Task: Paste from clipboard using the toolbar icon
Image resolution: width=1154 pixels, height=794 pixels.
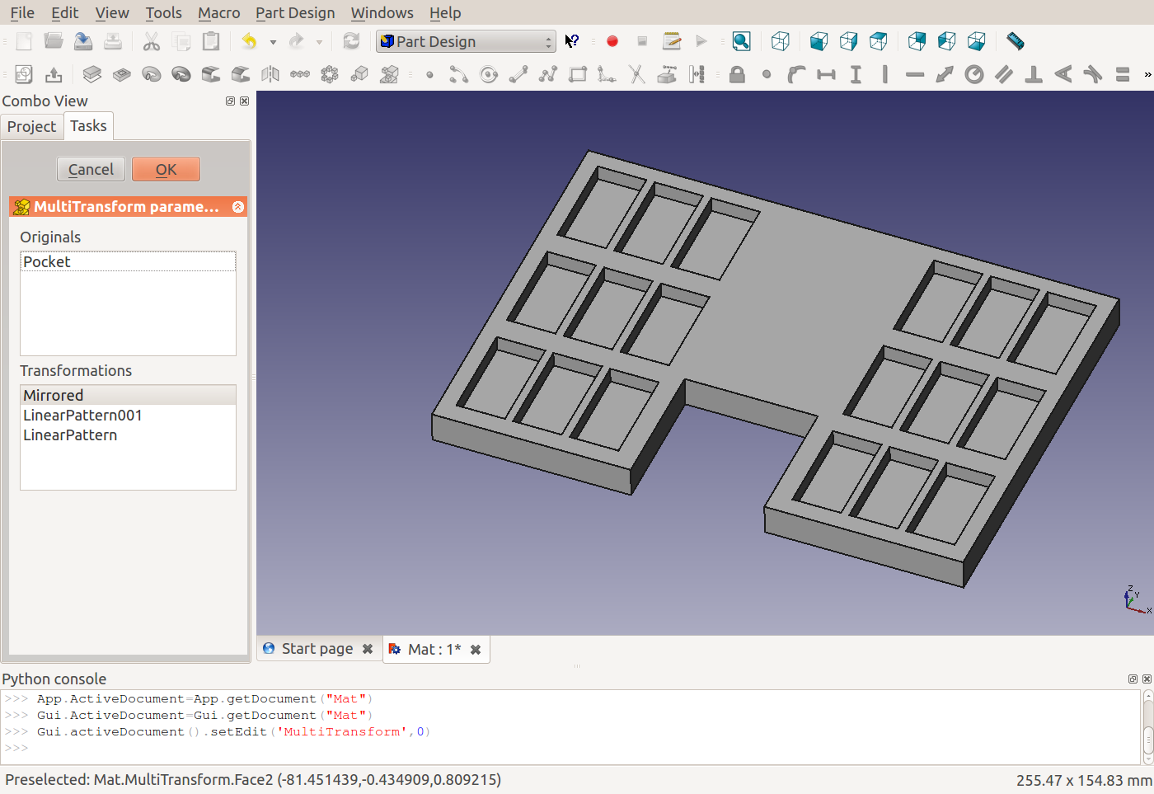Action: [211, 41]
